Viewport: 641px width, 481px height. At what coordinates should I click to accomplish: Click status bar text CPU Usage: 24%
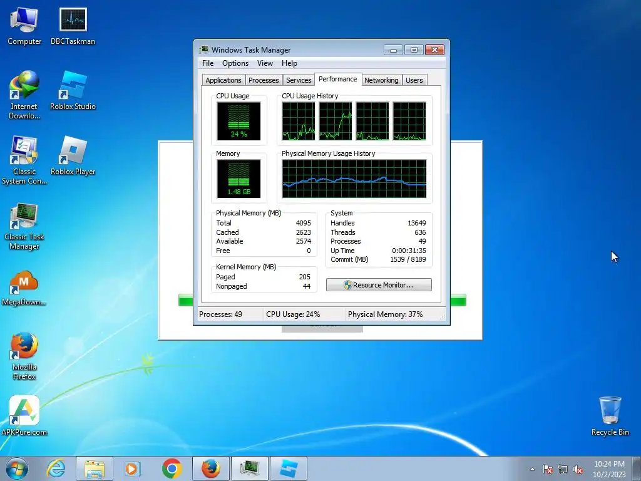293,314
